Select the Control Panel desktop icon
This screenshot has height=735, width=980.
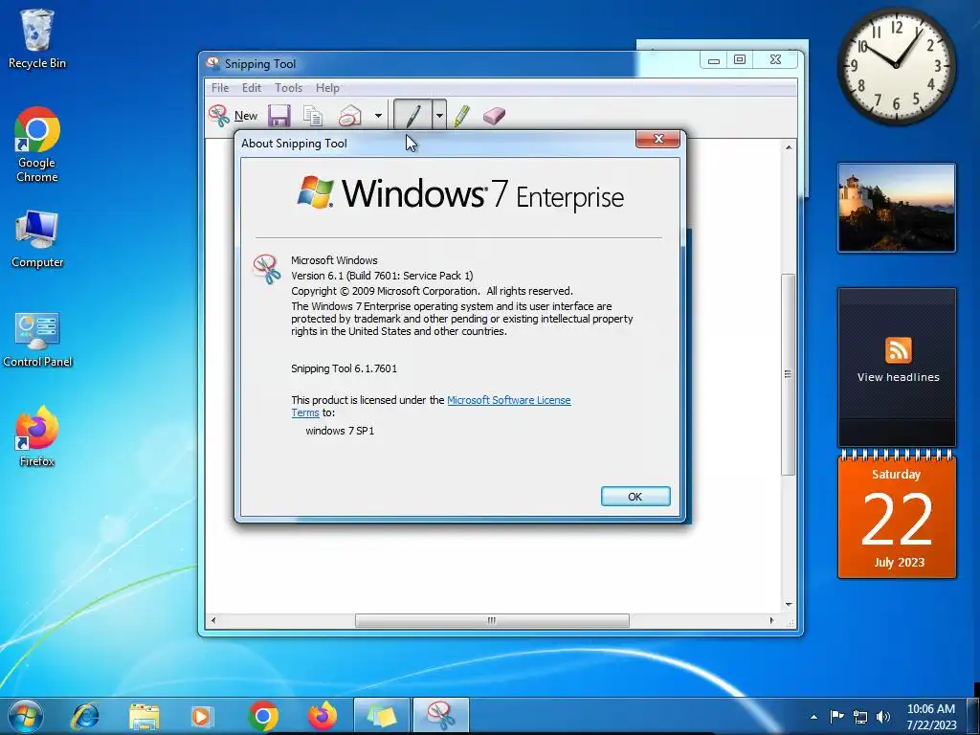pyautogui.click(x=37, y=340)
